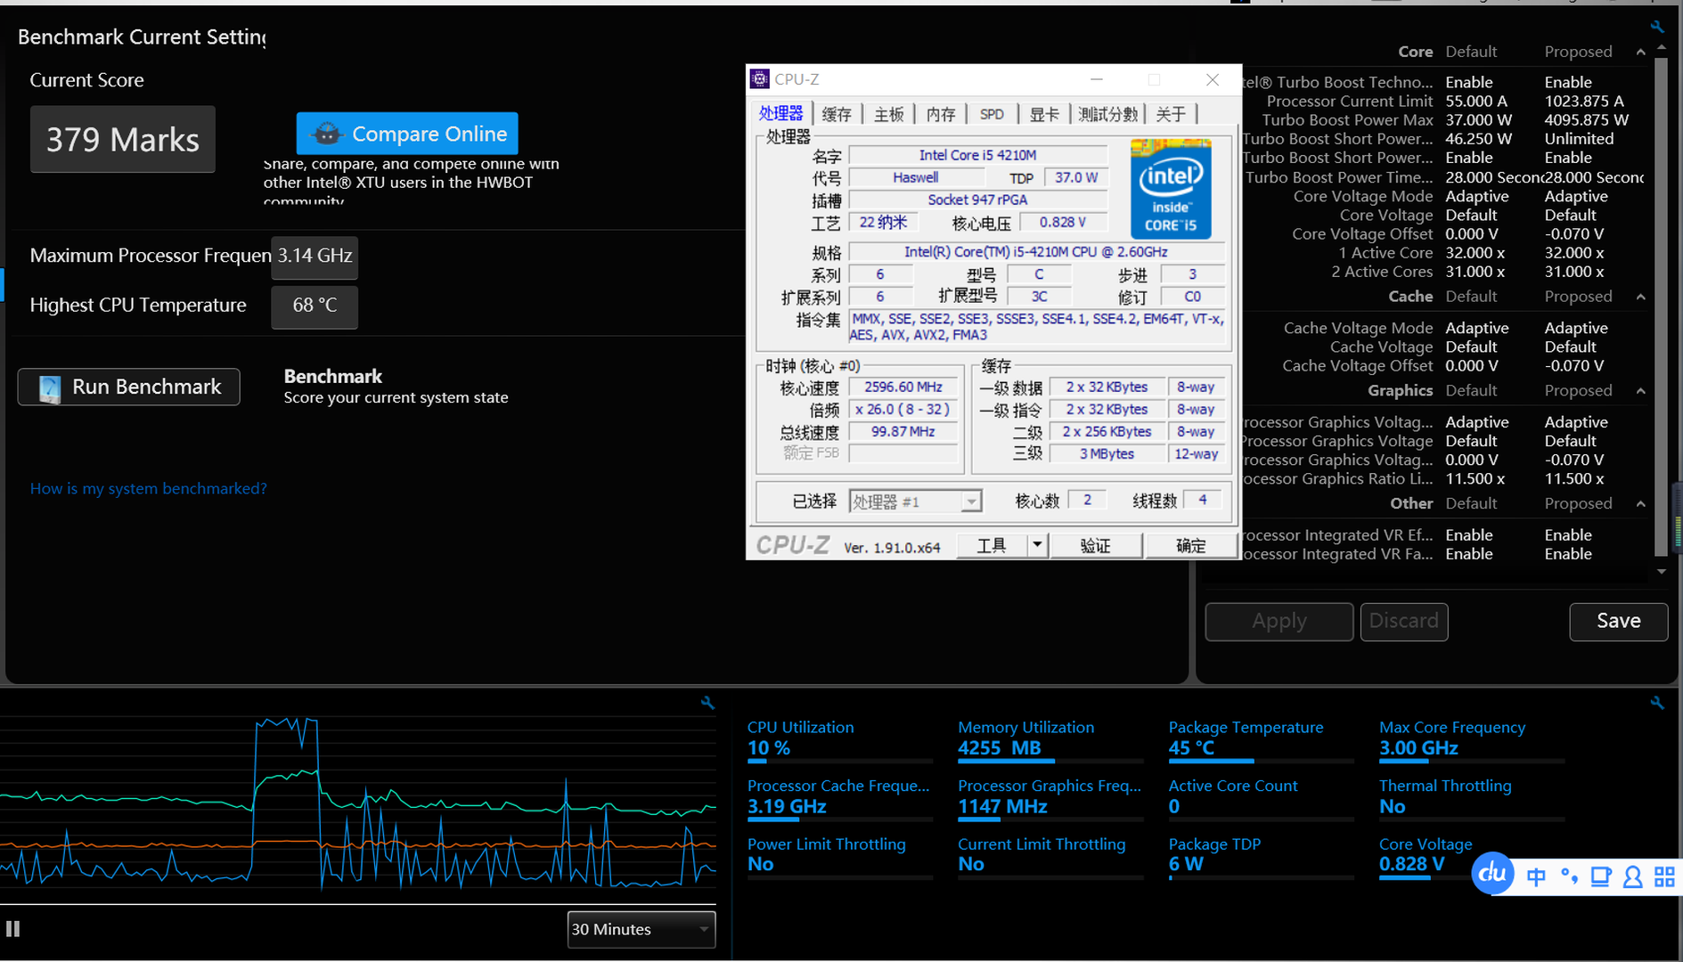The image size is (1683, 962).
Task: Open IME toolbox grid icon
Action: pos(1664,877)
